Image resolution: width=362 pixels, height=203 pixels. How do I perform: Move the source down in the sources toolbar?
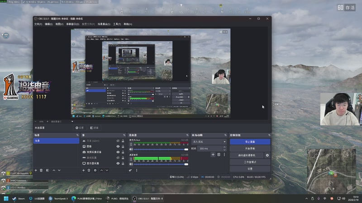pos(107,171)
